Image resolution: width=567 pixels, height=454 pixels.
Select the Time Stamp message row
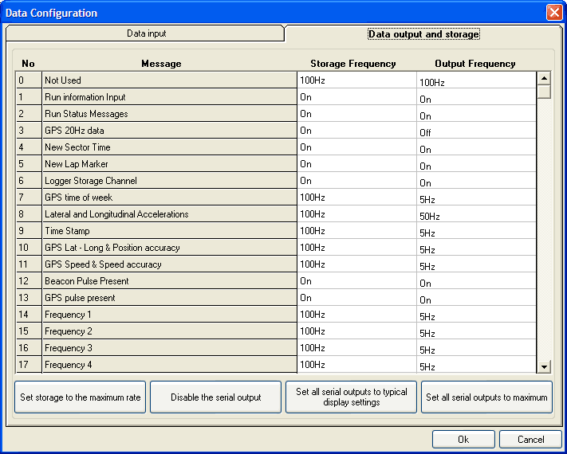pos(169,231)
